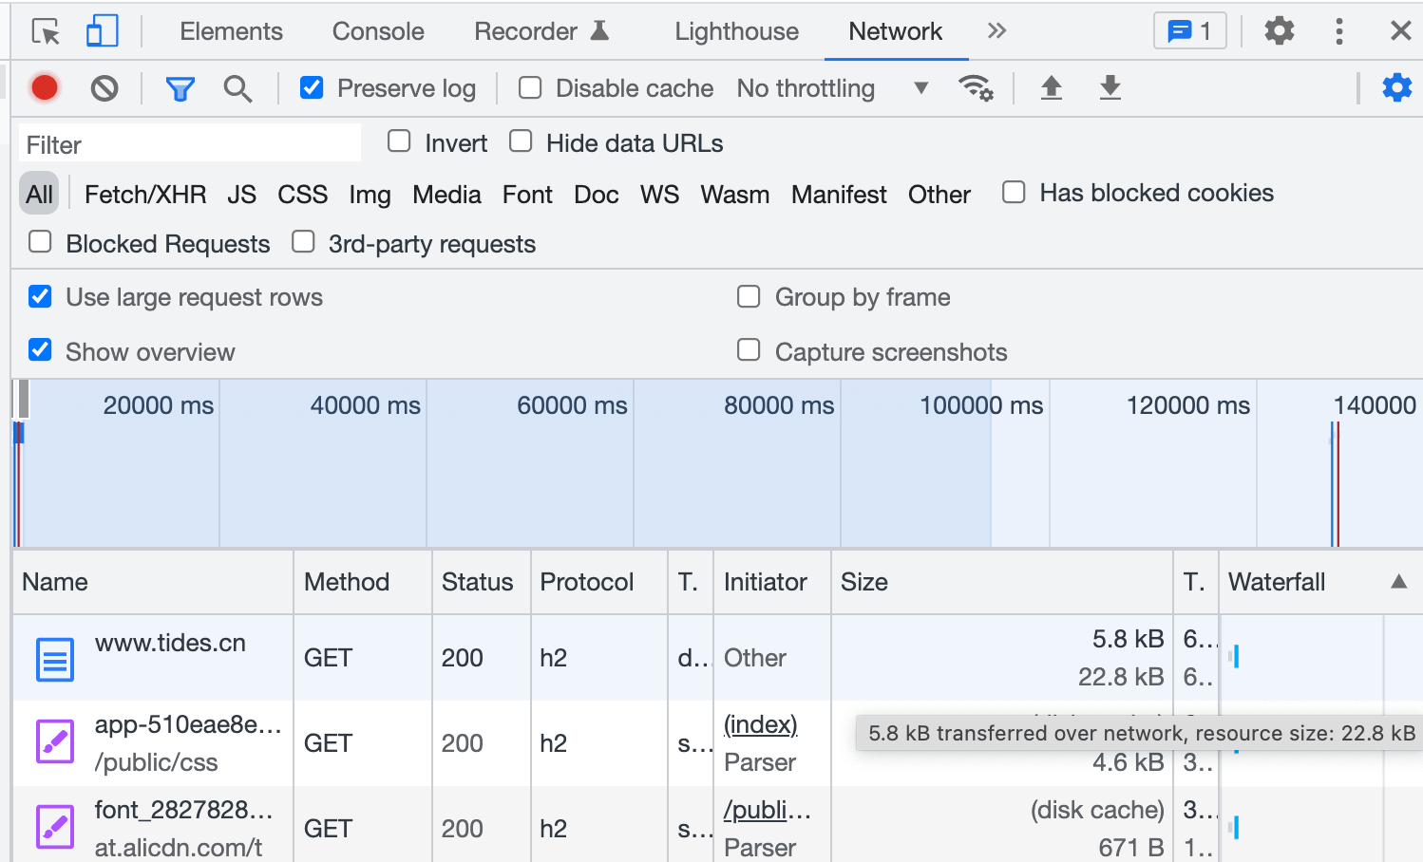Click the font_2827828 stylesheet icon
This screenshot has height=862, width=1423.
click(x=55, y=827)
